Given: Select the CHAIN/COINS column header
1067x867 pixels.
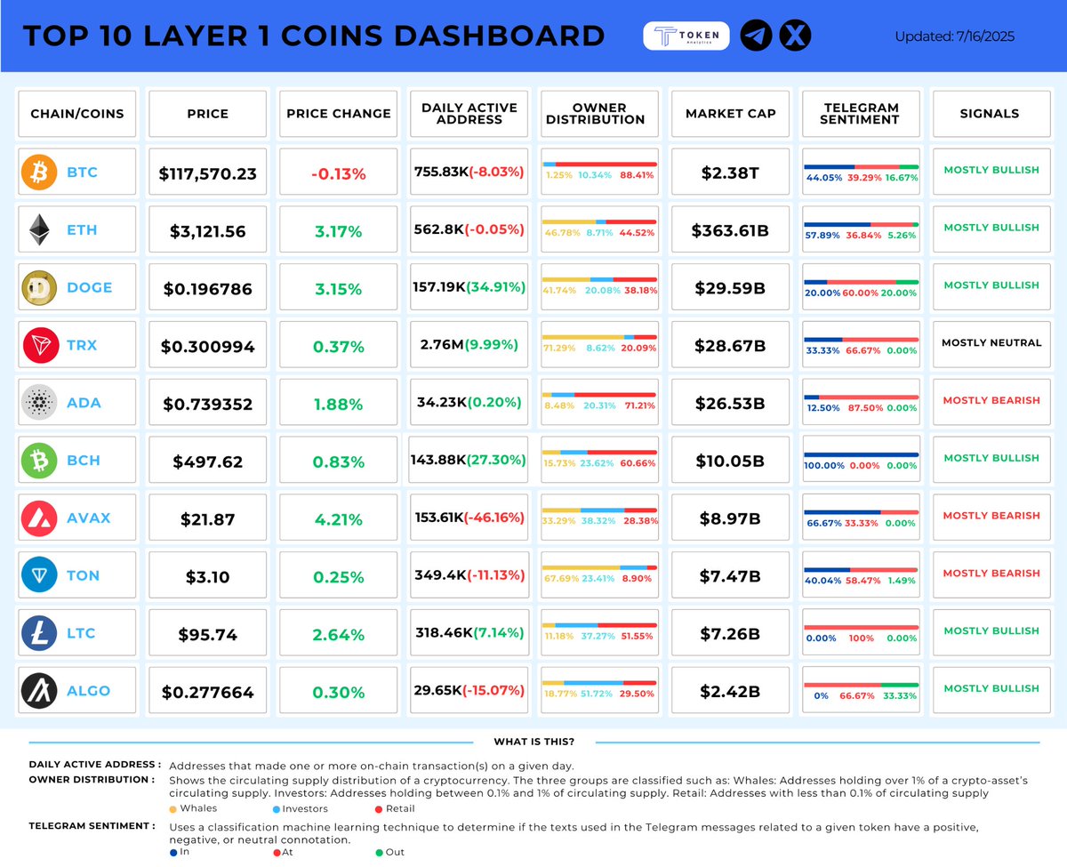Looking at the screenshot, I should 77,113.
